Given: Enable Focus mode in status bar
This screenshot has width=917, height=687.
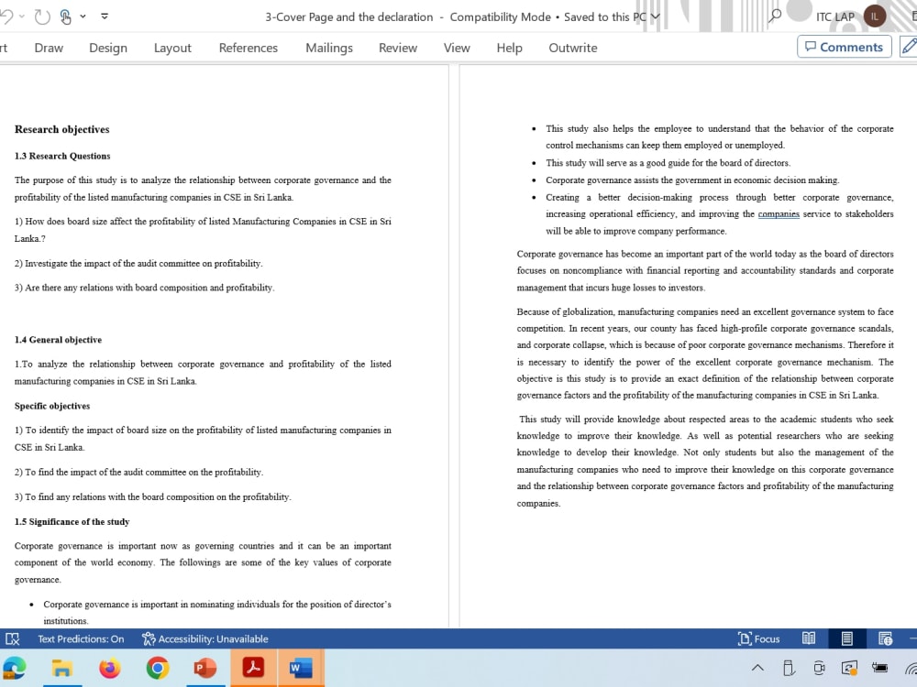Looking at the screenshot, I should (x=758, y=638).
